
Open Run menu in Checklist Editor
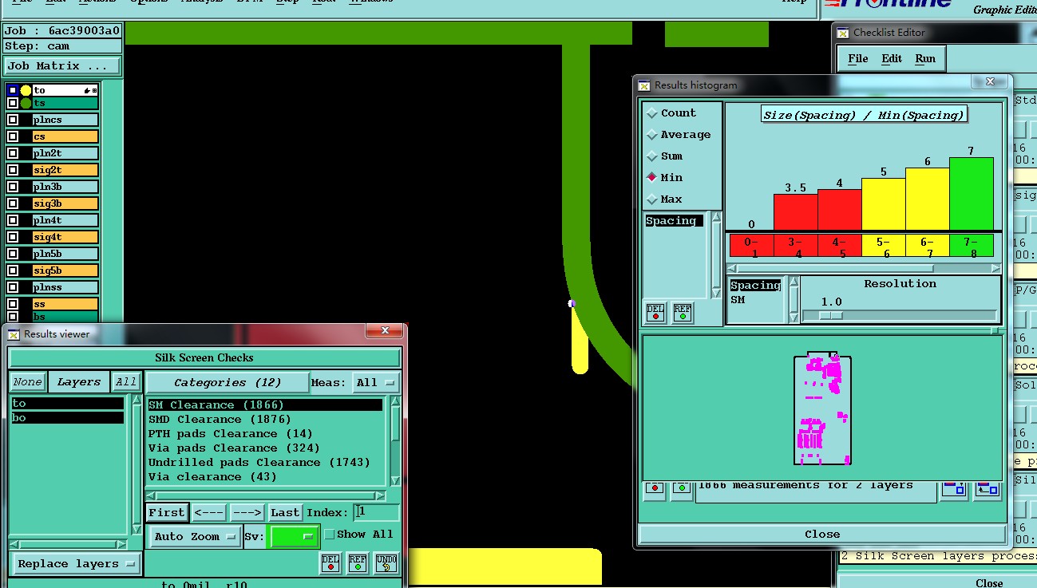pyautogui.click(x=925, y=58)
